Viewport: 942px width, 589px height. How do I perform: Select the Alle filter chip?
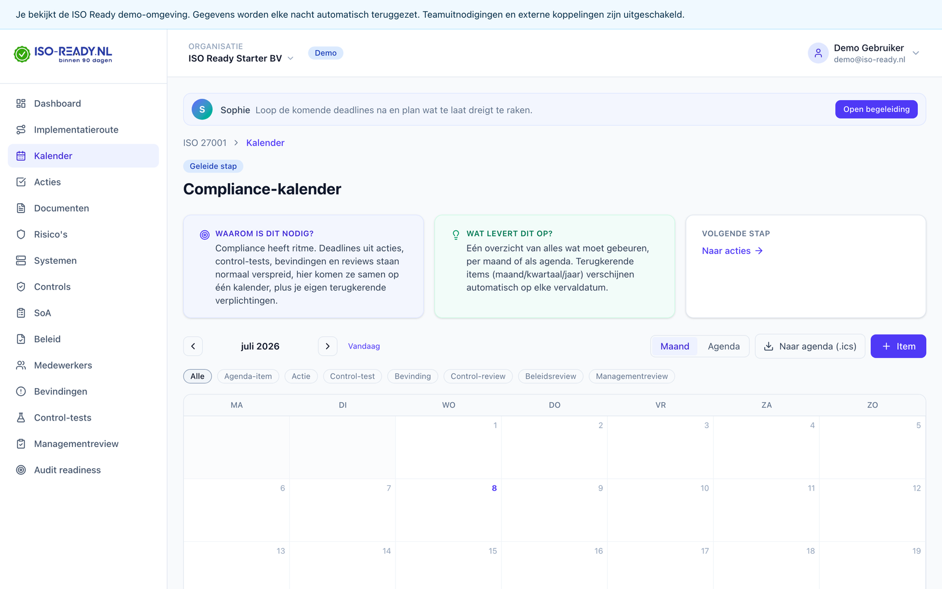click(198, 376)
